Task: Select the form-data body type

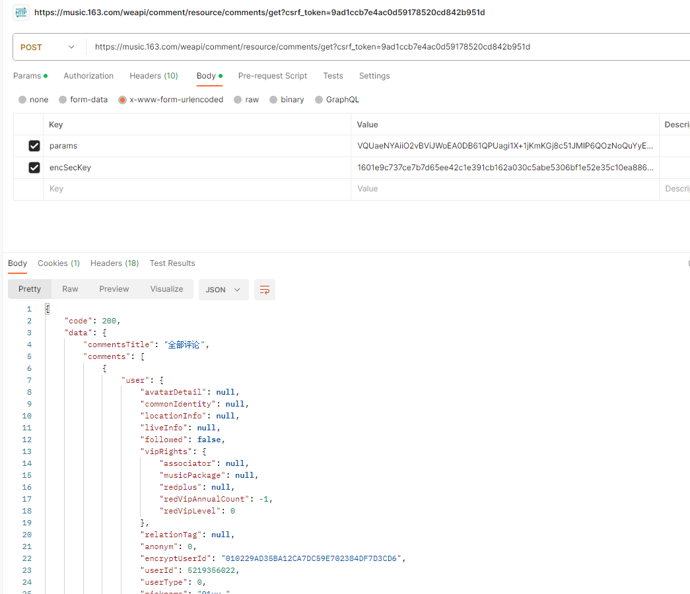Action: [x=83, y=100]
